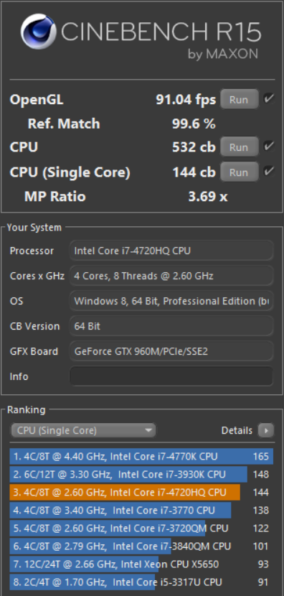Run the CPU benchmark

coord(239,147)
